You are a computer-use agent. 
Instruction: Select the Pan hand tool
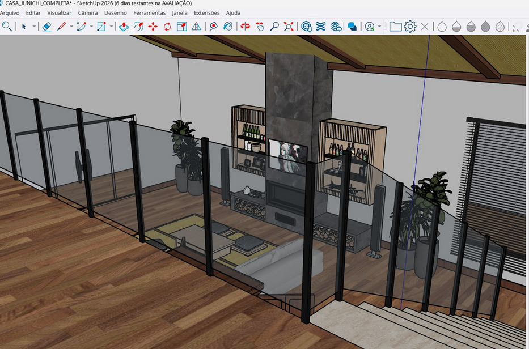(x=260, y=26)
